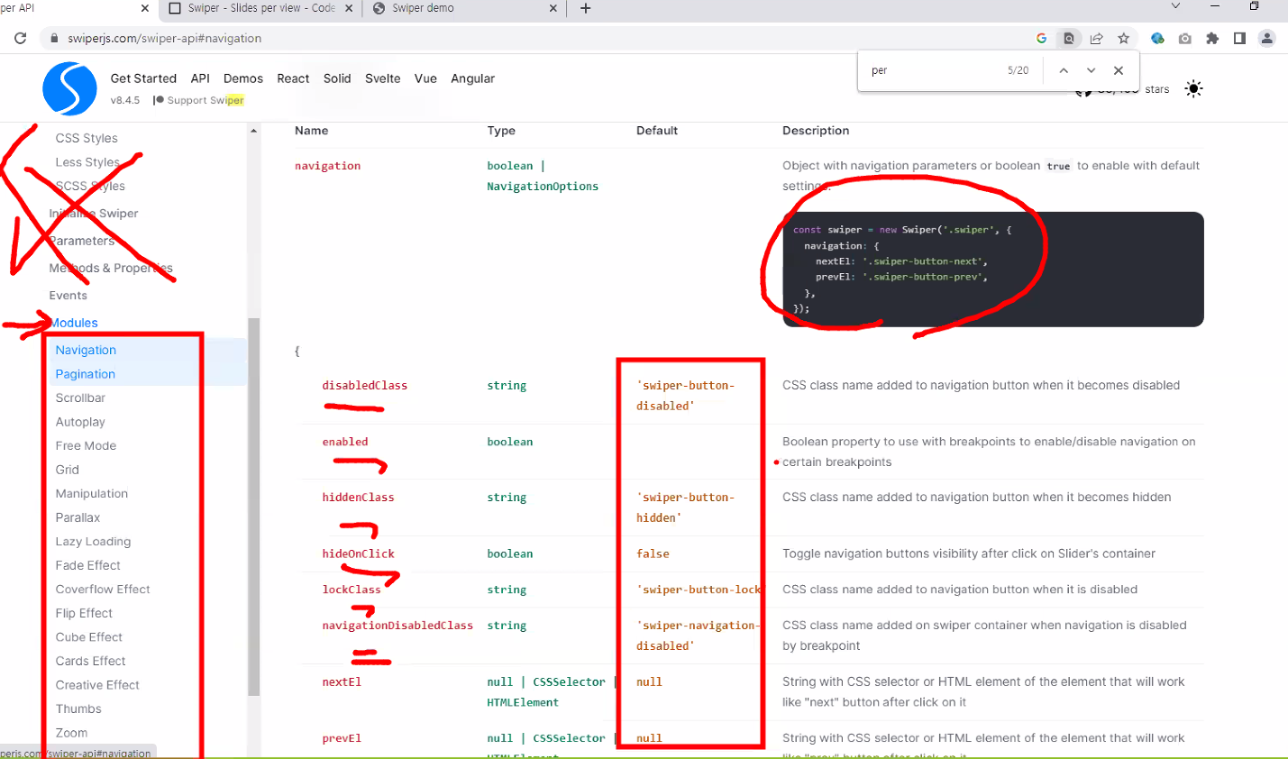Open Solid in the top navbar

tap(337, 78)
